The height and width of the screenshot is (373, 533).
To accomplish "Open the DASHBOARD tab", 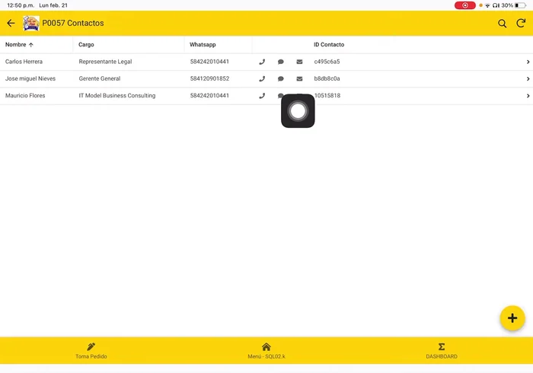I will (x=442, y=351).
